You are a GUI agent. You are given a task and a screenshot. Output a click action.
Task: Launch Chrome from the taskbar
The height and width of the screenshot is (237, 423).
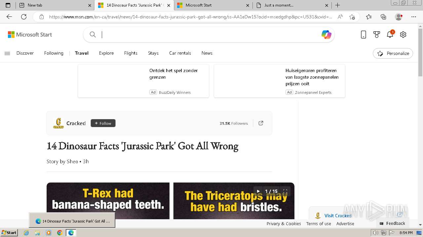pyautogui.click(x=59, y=233)
